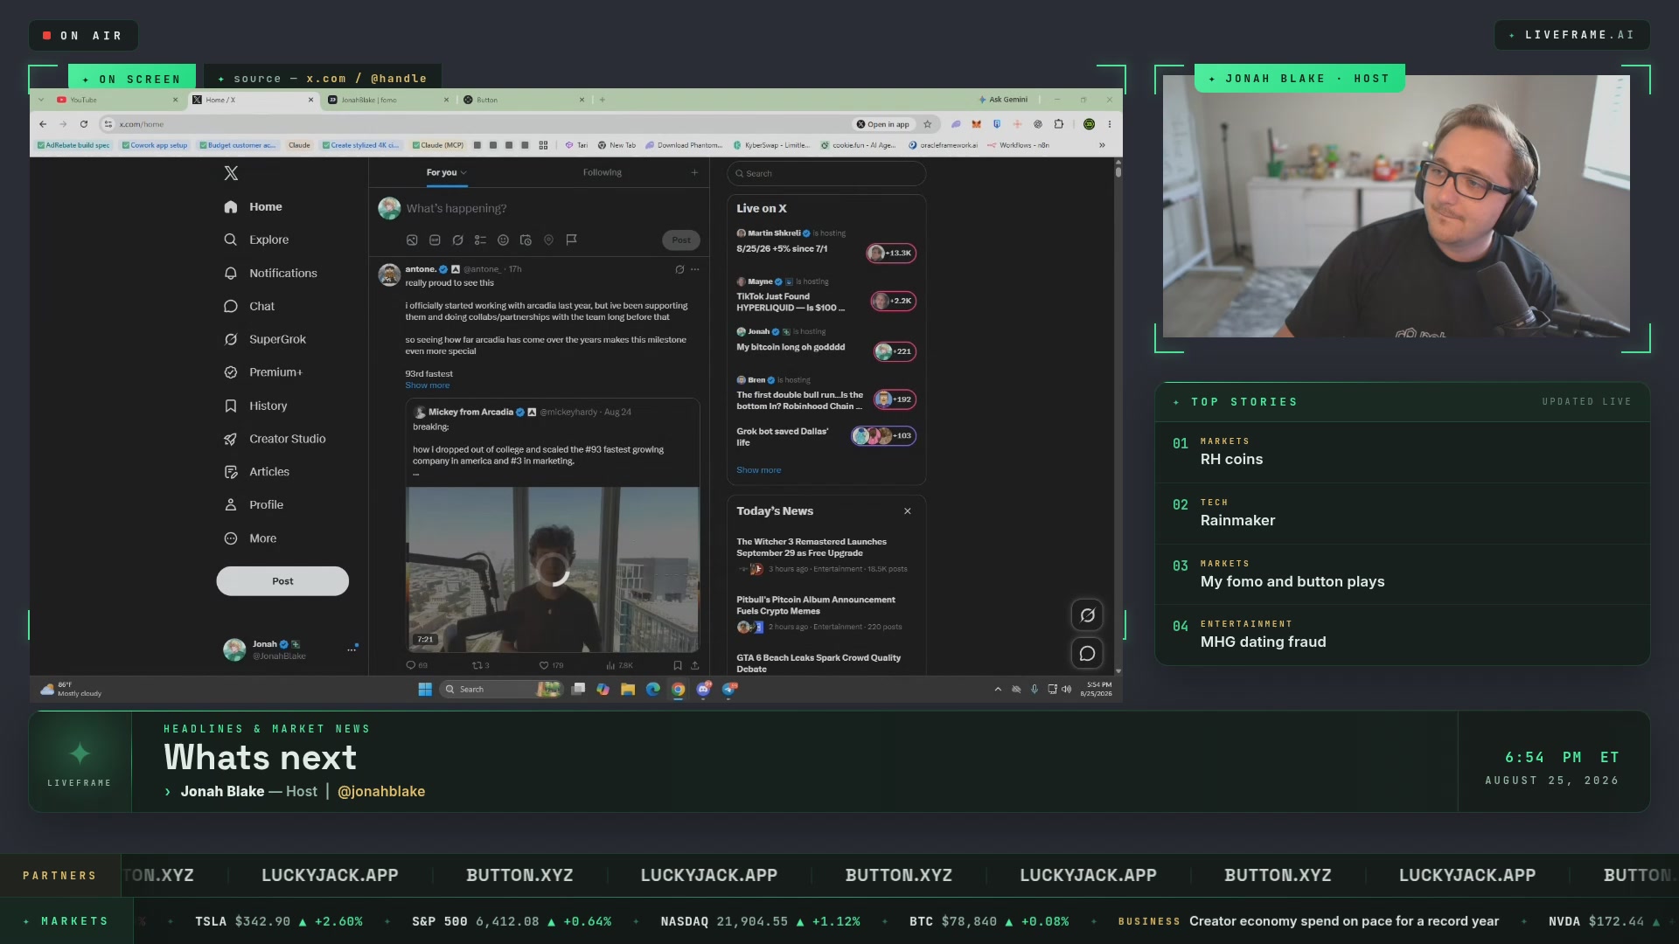Image resolution: width=1679 pixels, height=944 pixels.
Task: Like the antone post with 179 likes
Action: point(551,665)
